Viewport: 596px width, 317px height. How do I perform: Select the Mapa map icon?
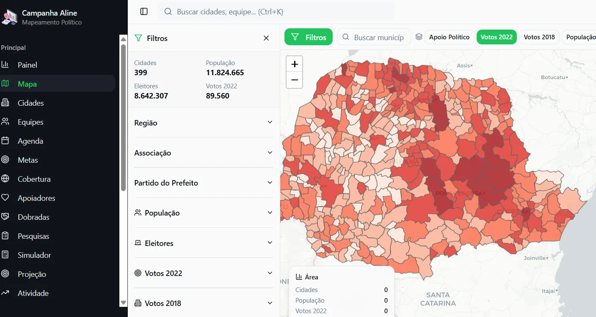point(5,84)
